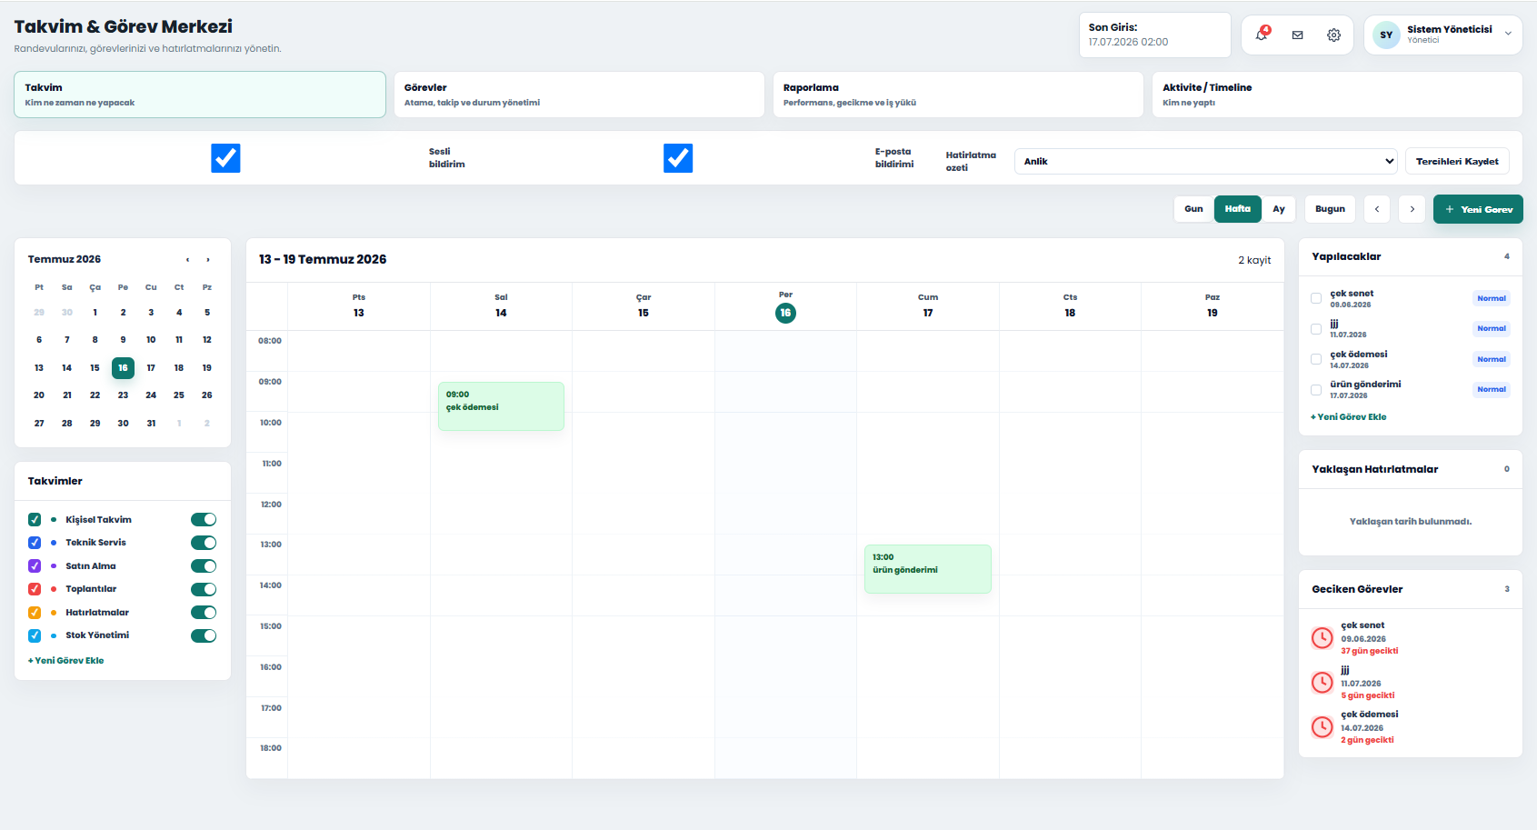Viewport: 1537px width, 830px height.
Task: Switch to the Görevler tab
Action: pos(579,95)
